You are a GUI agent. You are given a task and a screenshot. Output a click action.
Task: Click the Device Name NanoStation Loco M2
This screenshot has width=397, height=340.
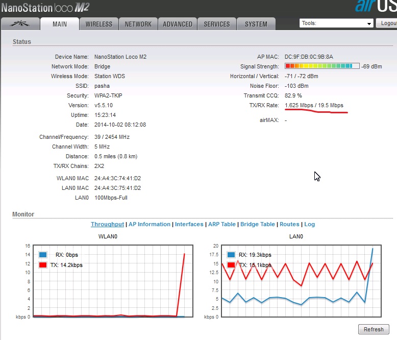(120, 57)
